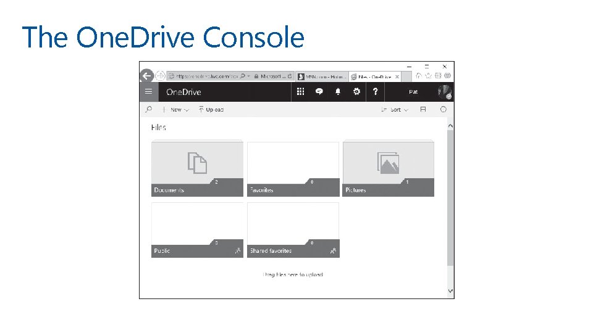The width and height of the screenshot is (593, 333).
Task: Switch the view layout icon
Action: click(x=423, y=110)
